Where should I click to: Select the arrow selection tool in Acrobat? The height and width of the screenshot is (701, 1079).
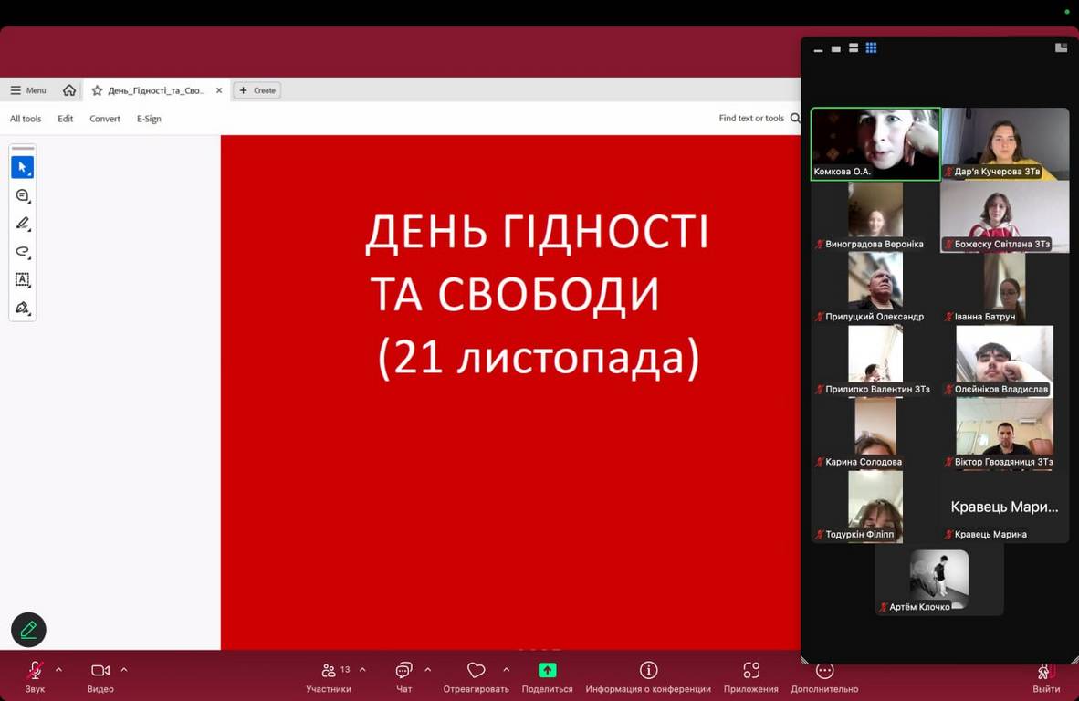tap(23, 167)
